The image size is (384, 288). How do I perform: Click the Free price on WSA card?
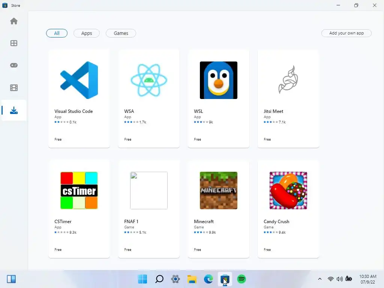pyautogui.click(x=128, y=139)
